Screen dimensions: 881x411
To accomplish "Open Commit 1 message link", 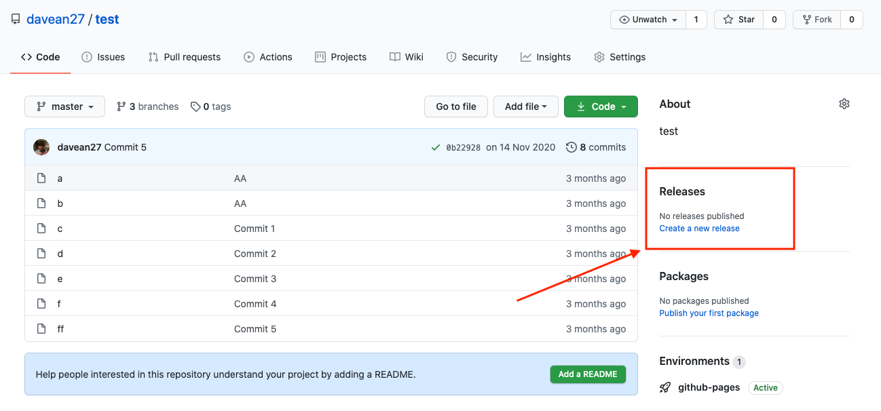I will (x=255, y=229).
